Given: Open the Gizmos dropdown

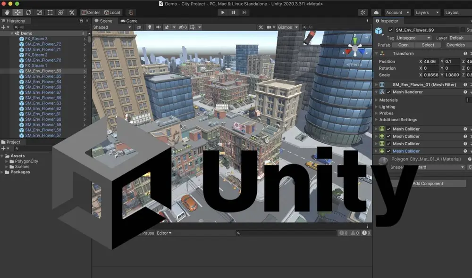Looking at the screenshot, I should click(x=288, y=27).
